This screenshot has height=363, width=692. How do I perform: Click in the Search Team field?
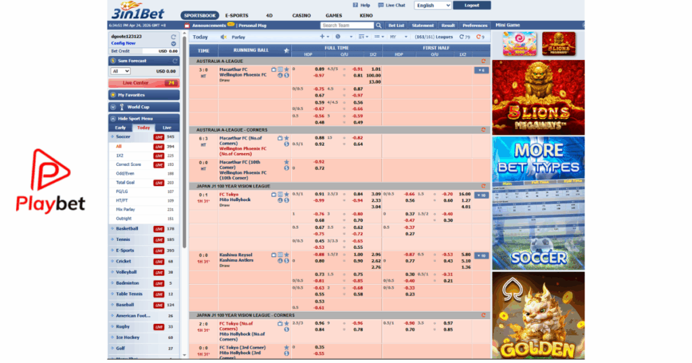tap(347, 26)
